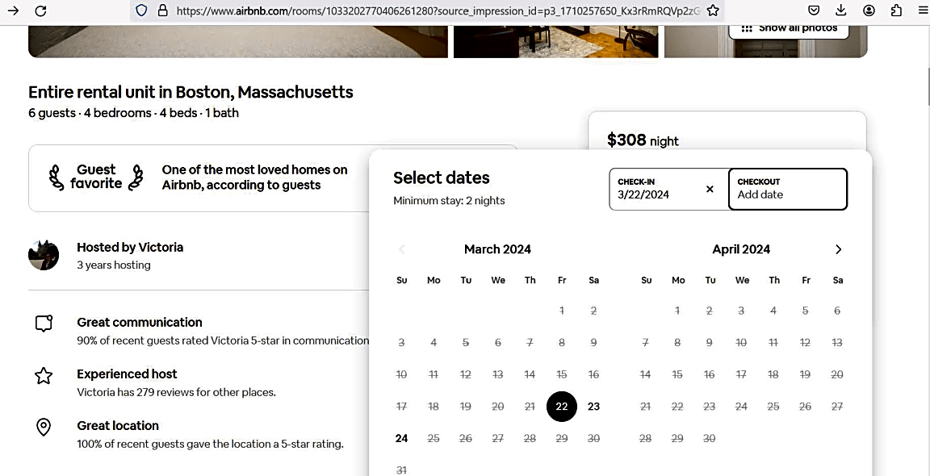Click the site padlock security icon
Screen dimensions: 930x476
[162, 10]
